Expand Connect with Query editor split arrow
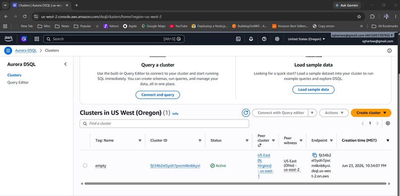The width and height of the screenshot is (400, 196). 313,113
